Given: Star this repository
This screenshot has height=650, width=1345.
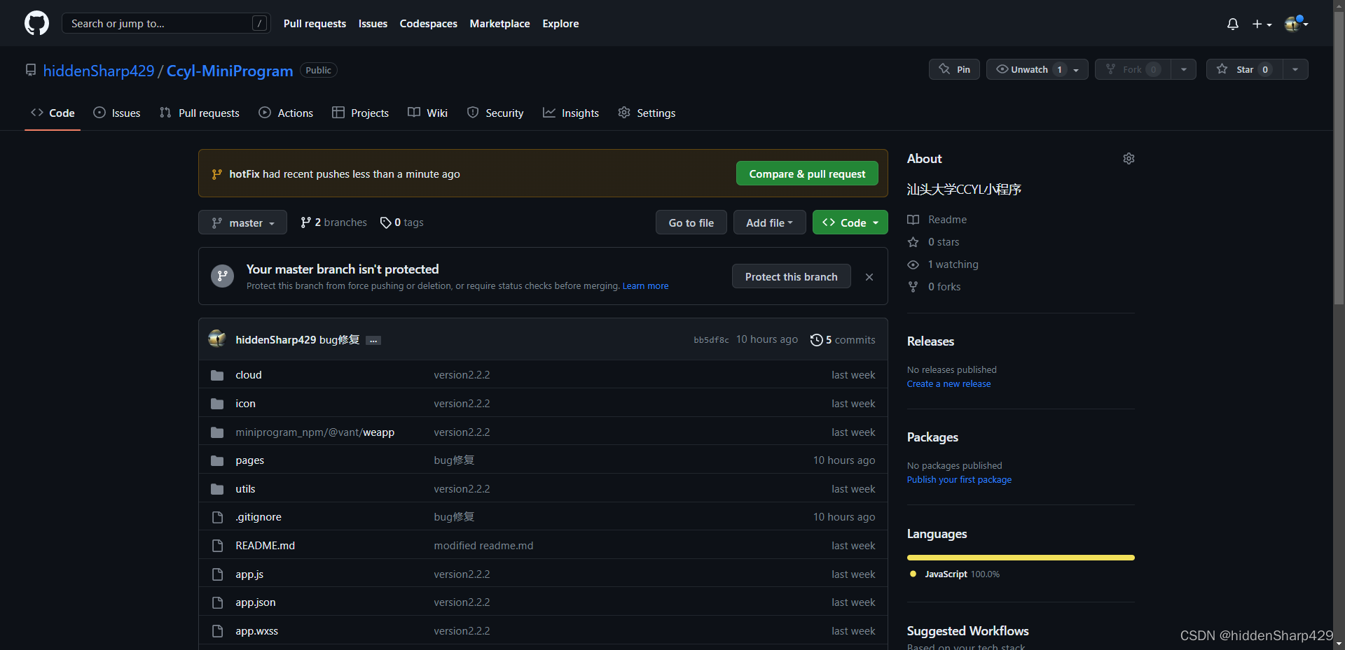Looking at the screenshot, I should pos(1245,69).
